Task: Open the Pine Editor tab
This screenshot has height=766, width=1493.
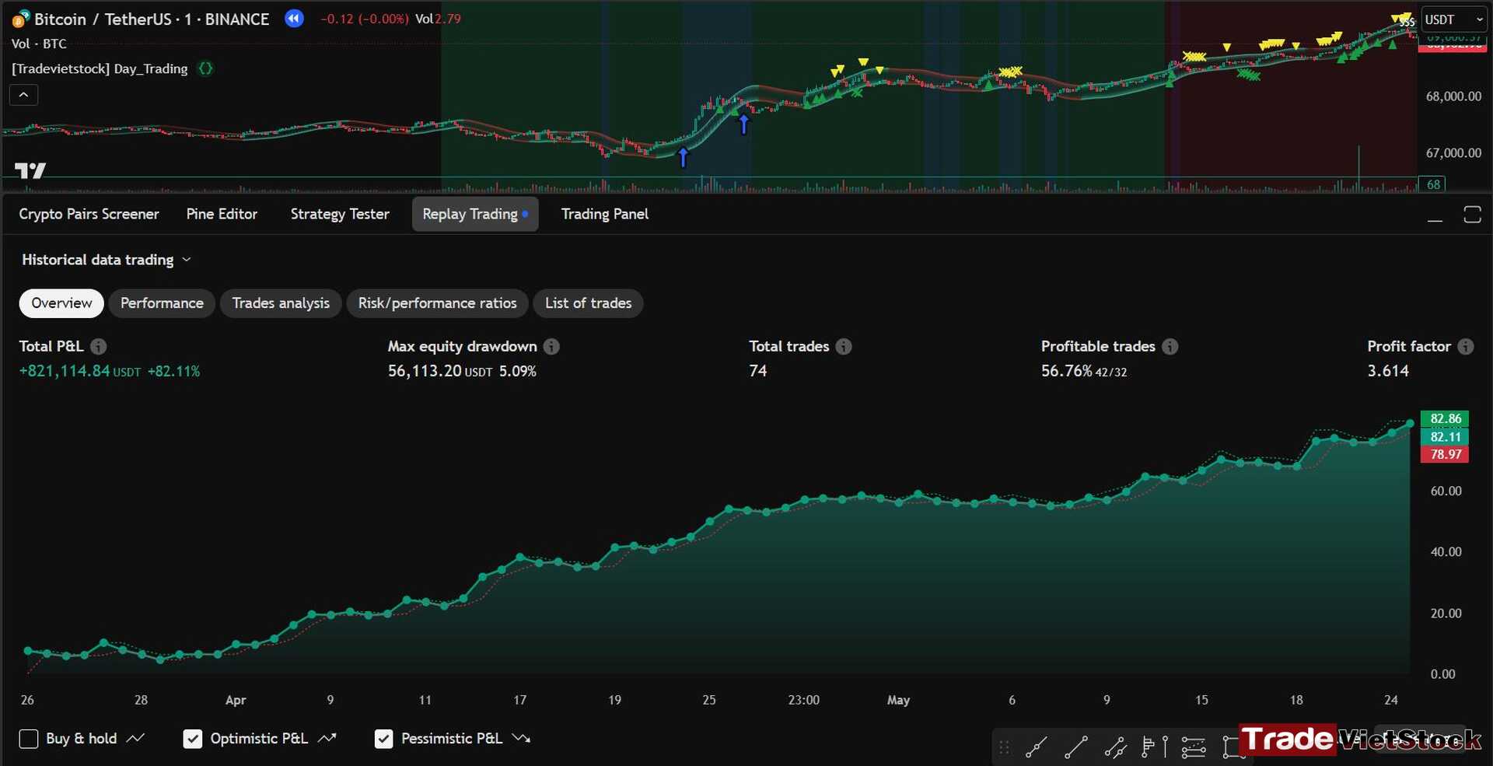Action: coord(222,214)
